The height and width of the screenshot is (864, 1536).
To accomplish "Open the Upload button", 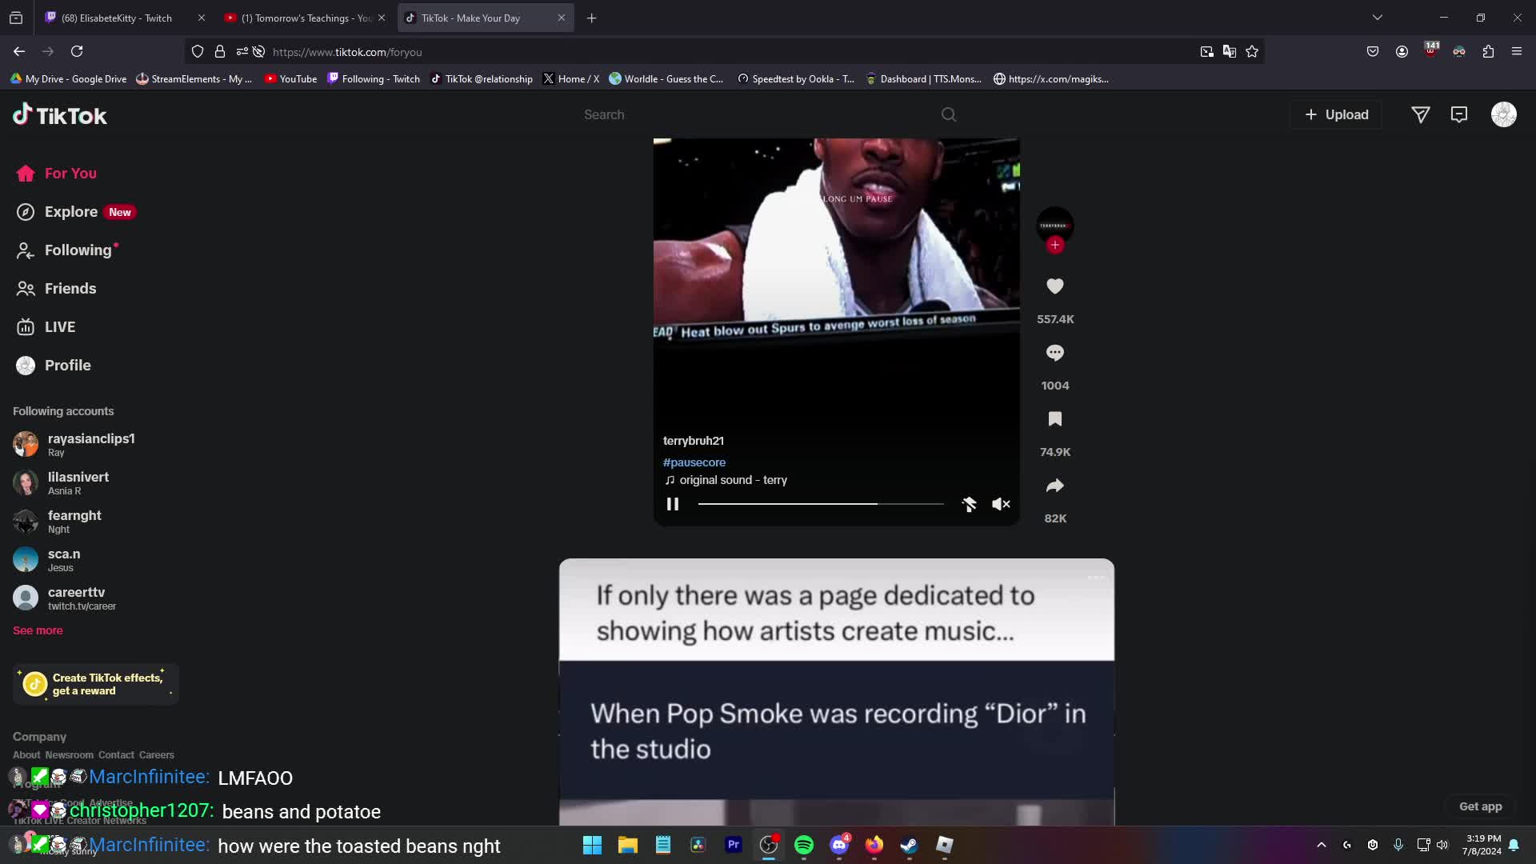I will pyautogui.click(x=1336, y=114).
